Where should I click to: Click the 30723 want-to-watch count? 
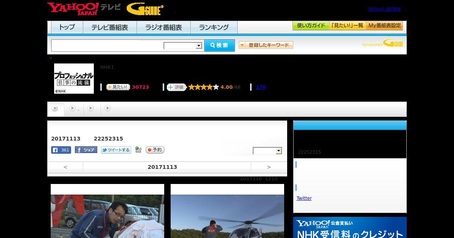point(140,87)
